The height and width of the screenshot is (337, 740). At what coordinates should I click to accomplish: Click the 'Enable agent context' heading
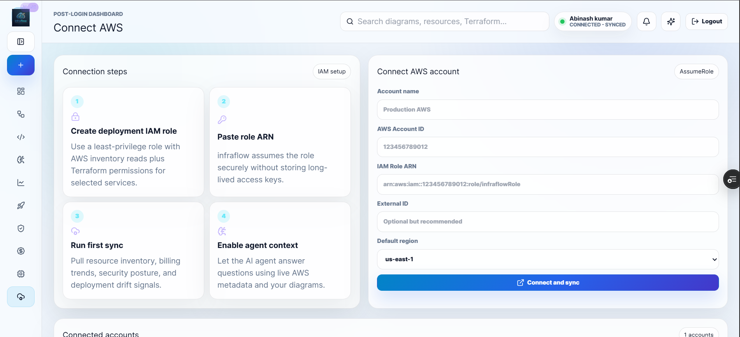[x=258, y=245]
